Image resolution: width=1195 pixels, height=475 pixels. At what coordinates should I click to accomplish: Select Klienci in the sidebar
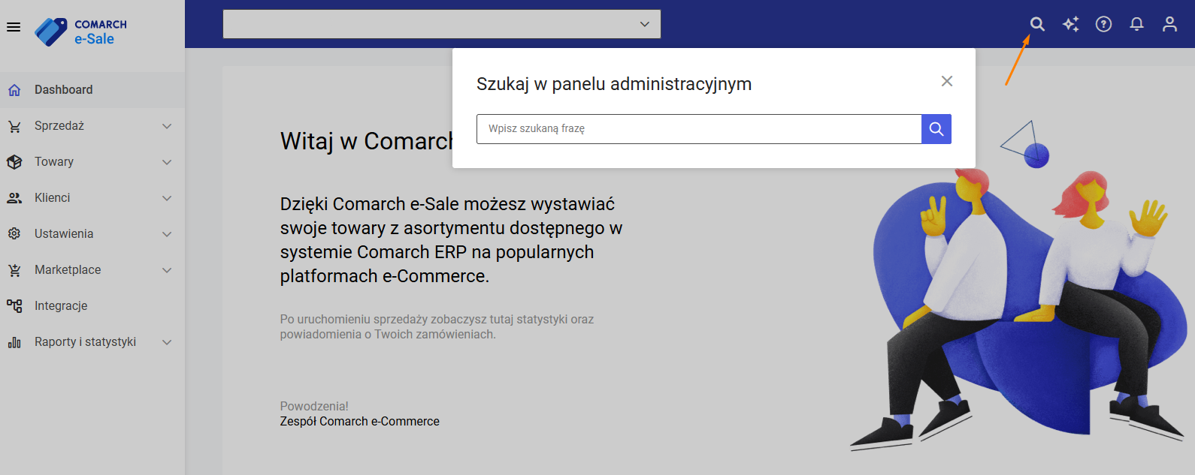pyautogui.click(x=92, y=198)
